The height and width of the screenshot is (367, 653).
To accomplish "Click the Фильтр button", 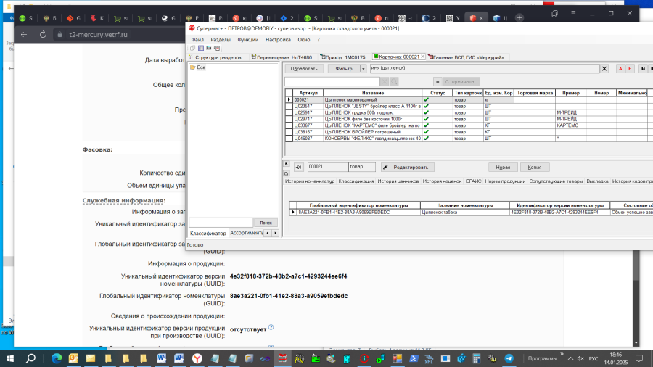I will [344, 69].
